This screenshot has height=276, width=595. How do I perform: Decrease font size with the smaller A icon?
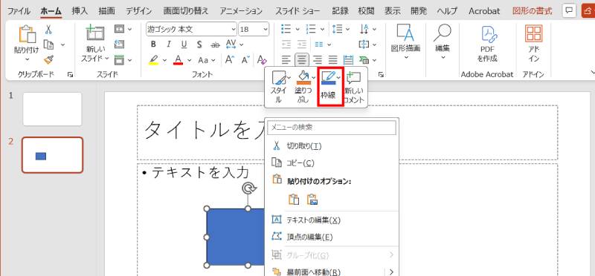tap(245, 60)
